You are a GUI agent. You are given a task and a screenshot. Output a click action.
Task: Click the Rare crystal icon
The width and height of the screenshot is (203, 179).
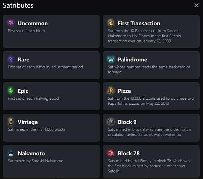tap(11, 59)
